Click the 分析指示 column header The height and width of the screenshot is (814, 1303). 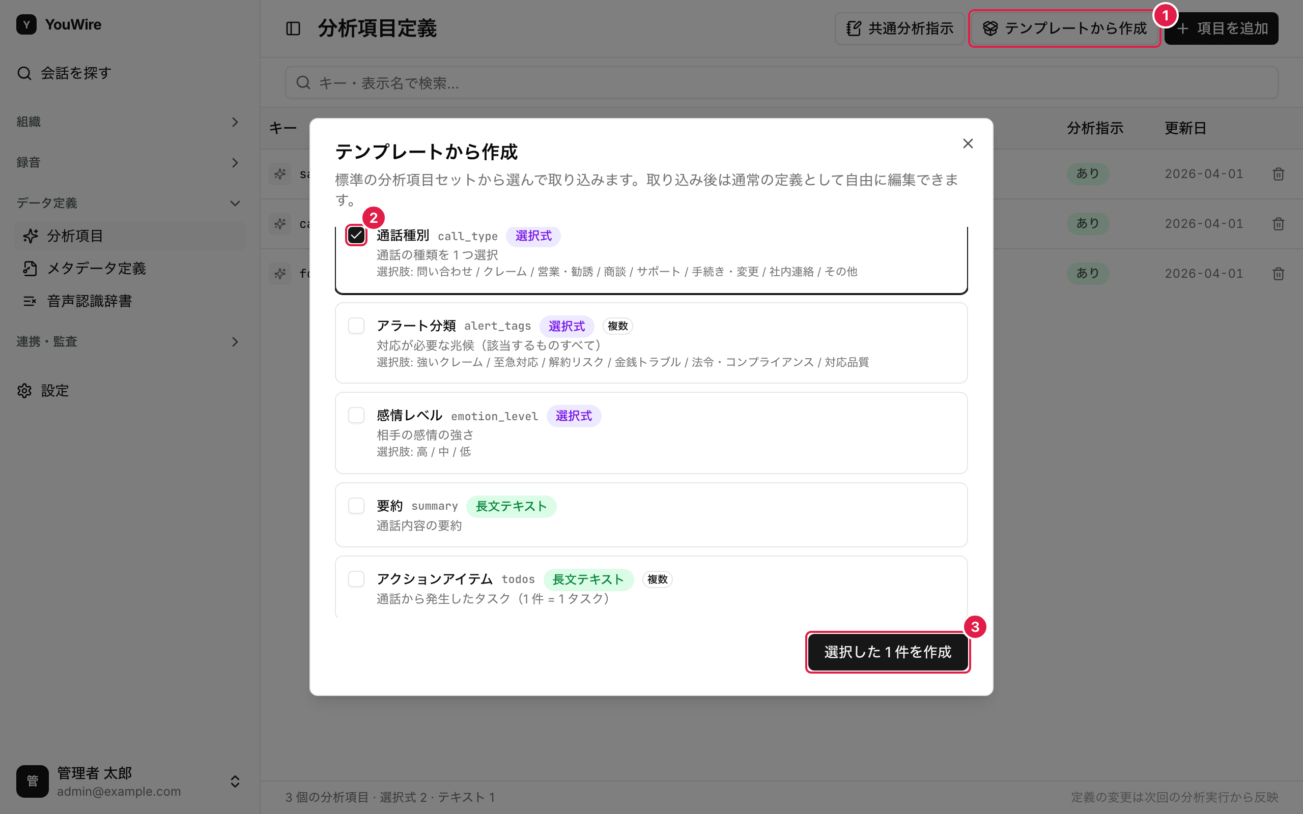point(1095,128)
